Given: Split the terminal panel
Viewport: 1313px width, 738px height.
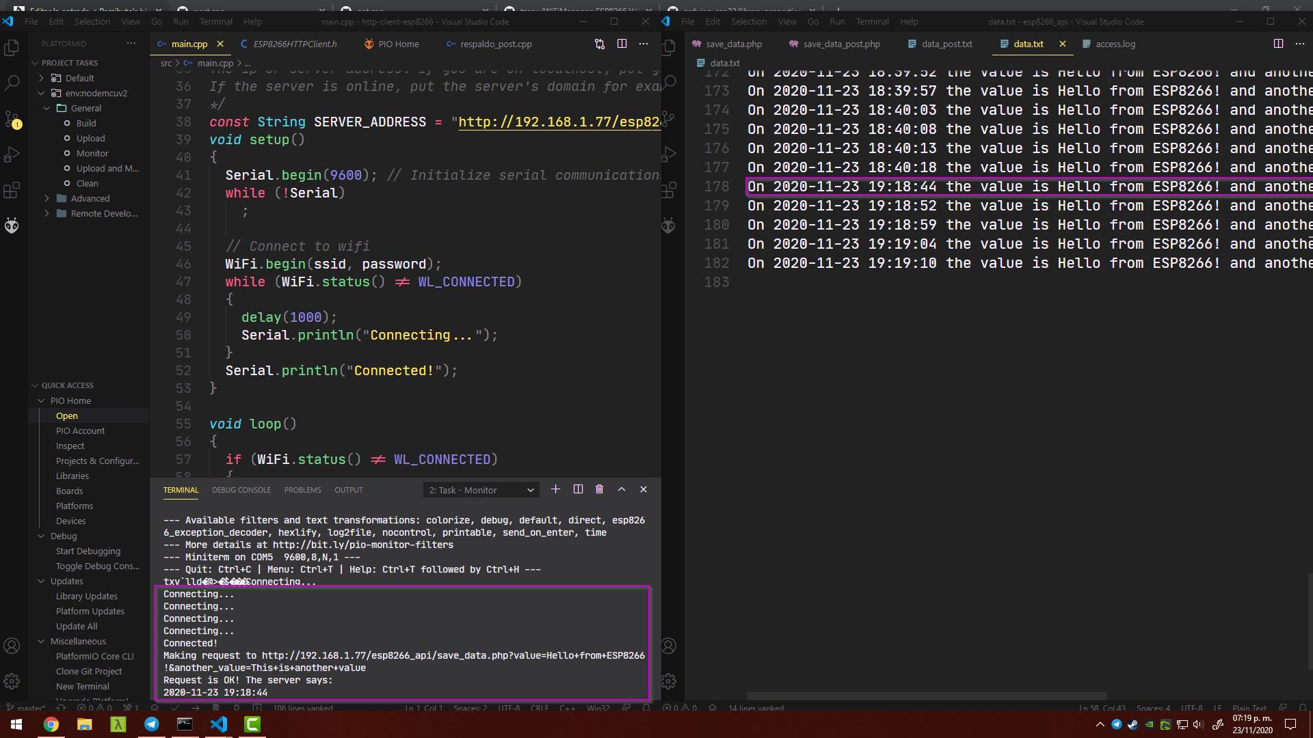Looking at the screenshot, I should click(x=578, y=489).
